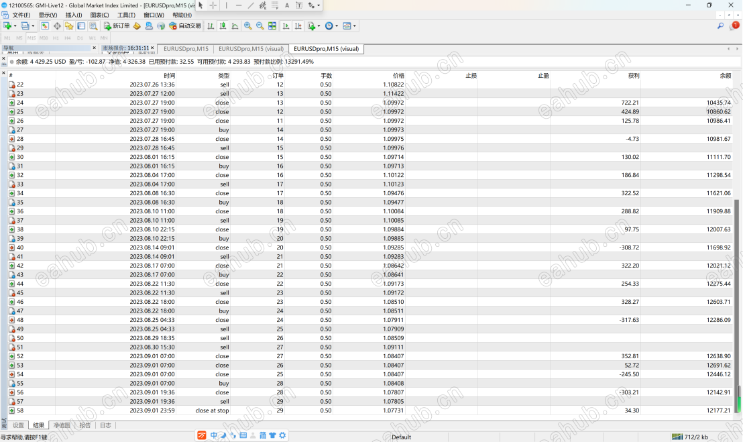743x442 pixels.
Task: Toggle the Data Window crosshair-target icon
Action: tap(57, 26)
